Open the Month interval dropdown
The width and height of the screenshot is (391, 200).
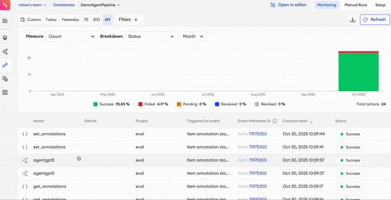pyautogui.click(x=193, y=37)
